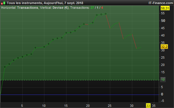Click the green winning transactions count 27
174x108 pixels.
coord(92,8)
